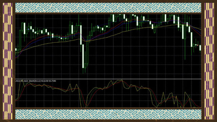Click the red dot marker near last candles
This screenshot has width=217, height=122.
(x=198, y=45)
